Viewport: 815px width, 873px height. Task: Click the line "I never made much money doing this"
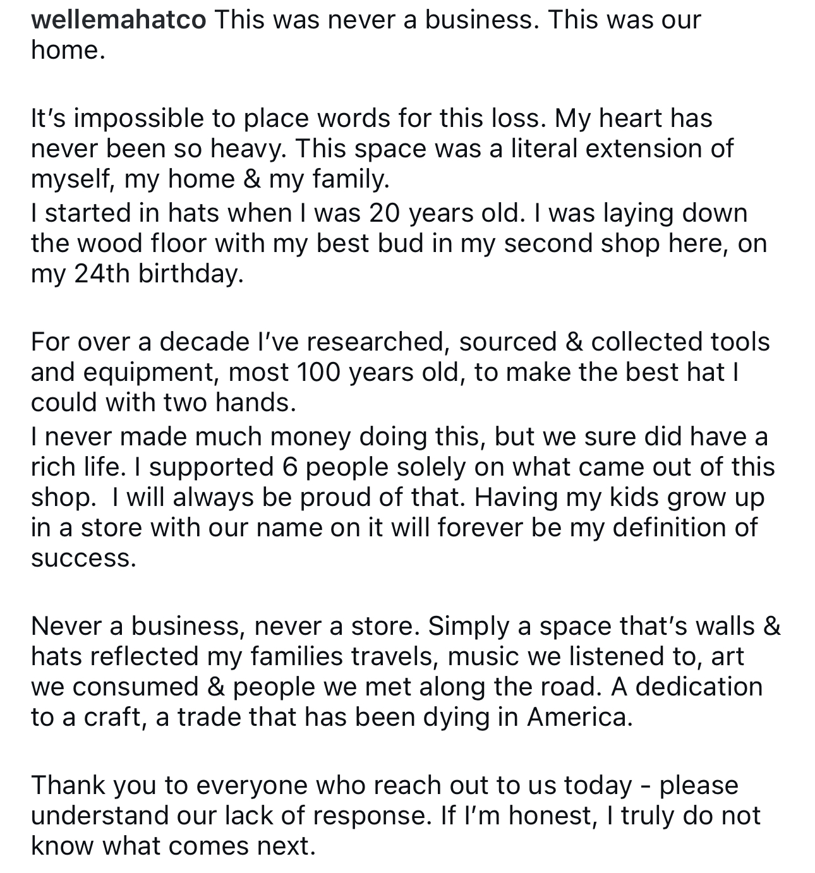(x=399, y=436)
